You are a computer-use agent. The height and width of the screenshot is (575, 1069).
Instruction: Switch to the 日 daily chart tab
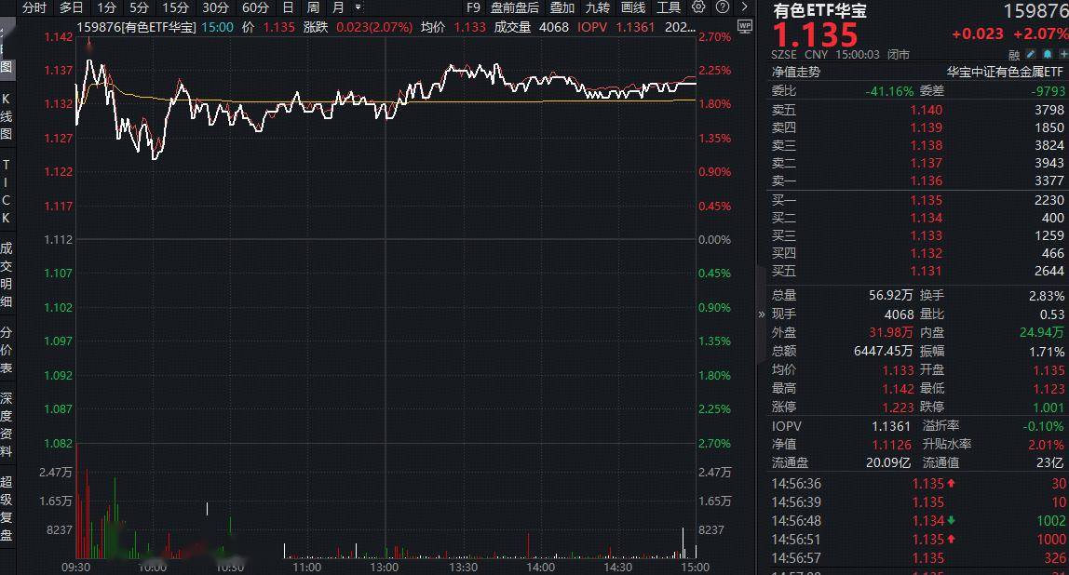coord(288,7)
